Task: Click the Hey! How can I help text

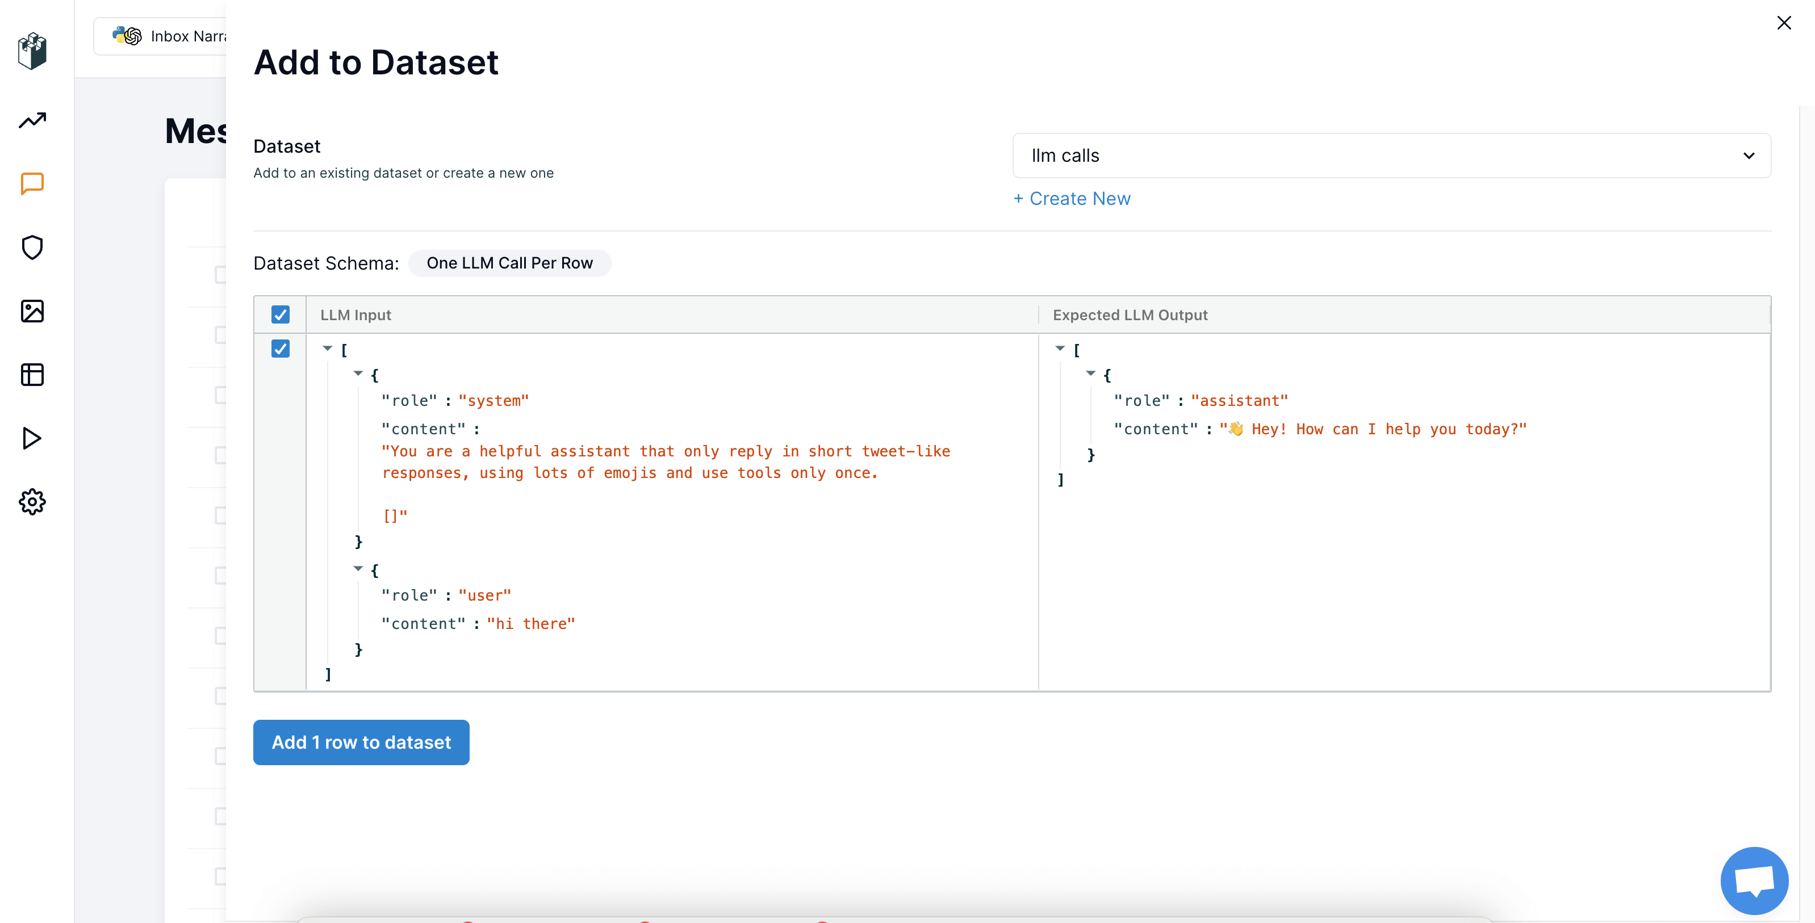Action: [x=1373, y=429]
